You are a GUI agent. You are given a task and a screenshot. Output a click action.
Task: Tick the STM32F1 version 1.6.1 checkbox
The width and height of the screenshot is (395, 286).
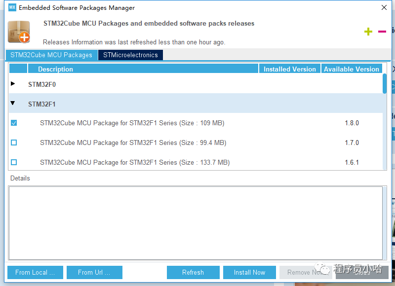pyautogui.click(x=14, y=162)
